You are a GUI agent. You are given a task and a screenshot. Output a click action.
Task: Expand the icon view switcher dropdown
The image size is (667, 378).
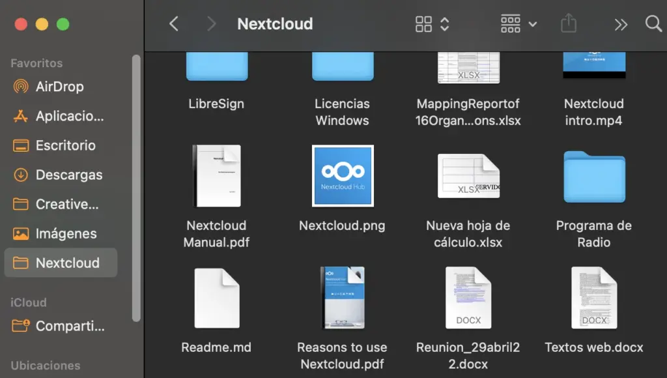[x=433, y=24]
